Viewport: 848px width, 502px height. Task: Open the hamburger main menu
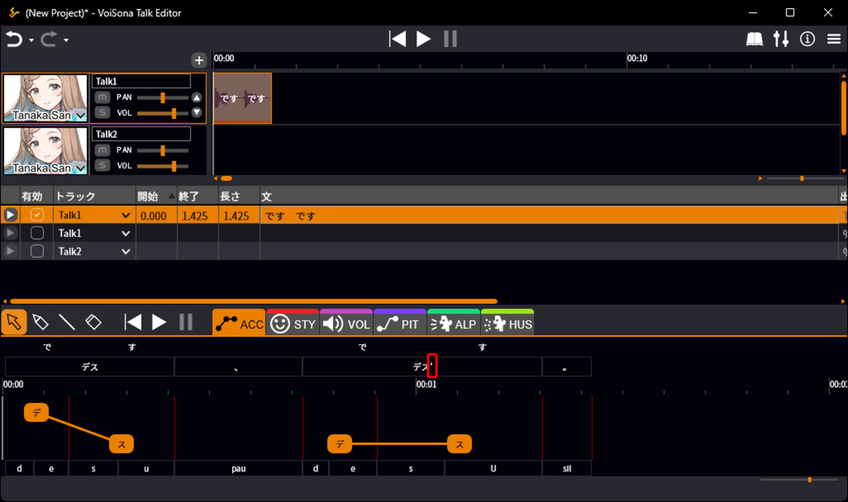pyautogui.click(x=834, y=40)
